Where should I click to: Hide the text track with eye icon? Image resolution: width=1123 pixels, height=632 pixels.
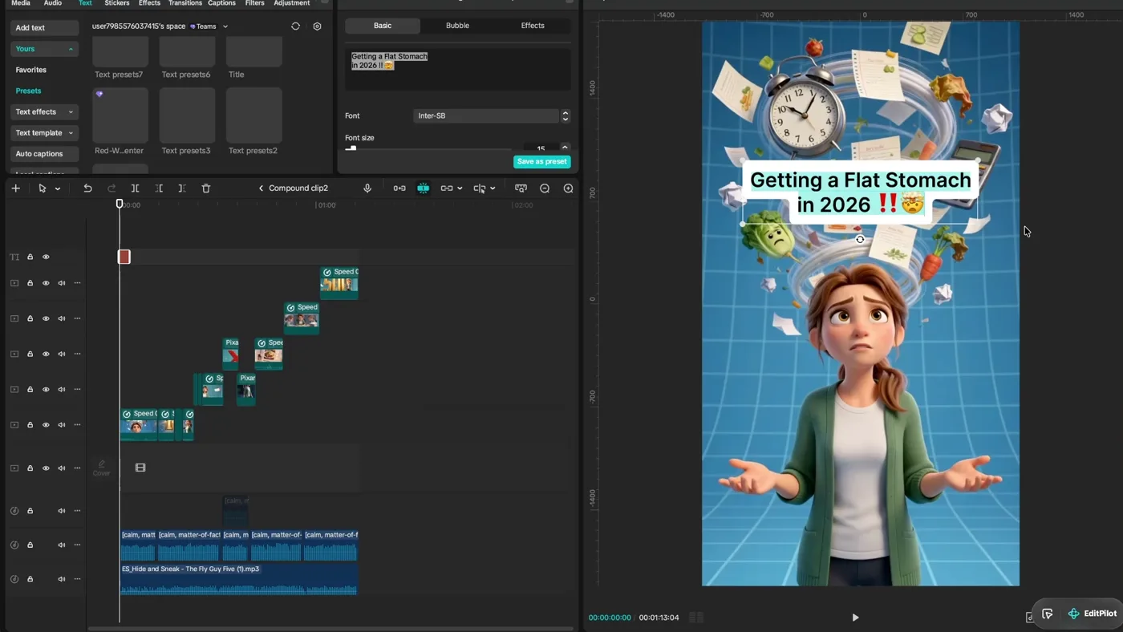coord(46,257)
